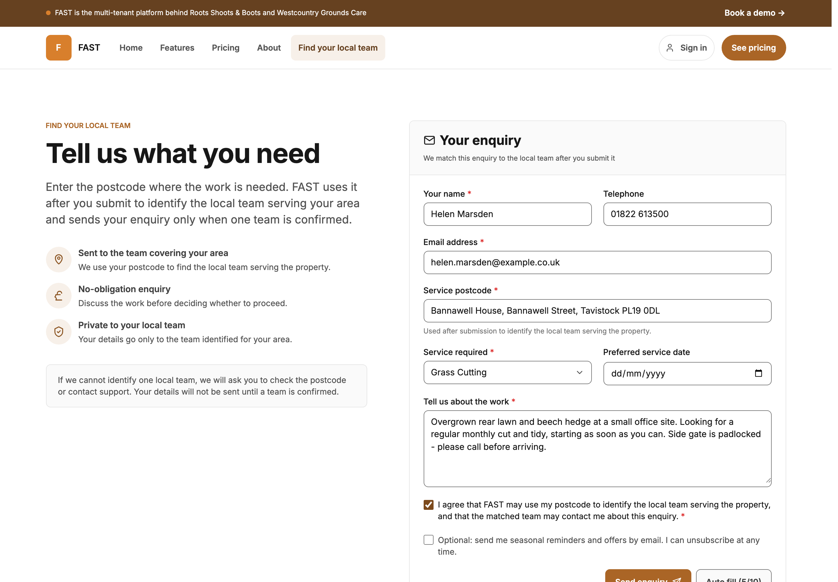Click the map pin icon for covering area

(59, 259)
